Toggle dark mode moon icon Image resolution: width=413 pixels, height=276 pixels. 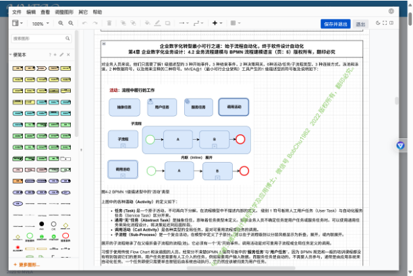pos(378,23)
